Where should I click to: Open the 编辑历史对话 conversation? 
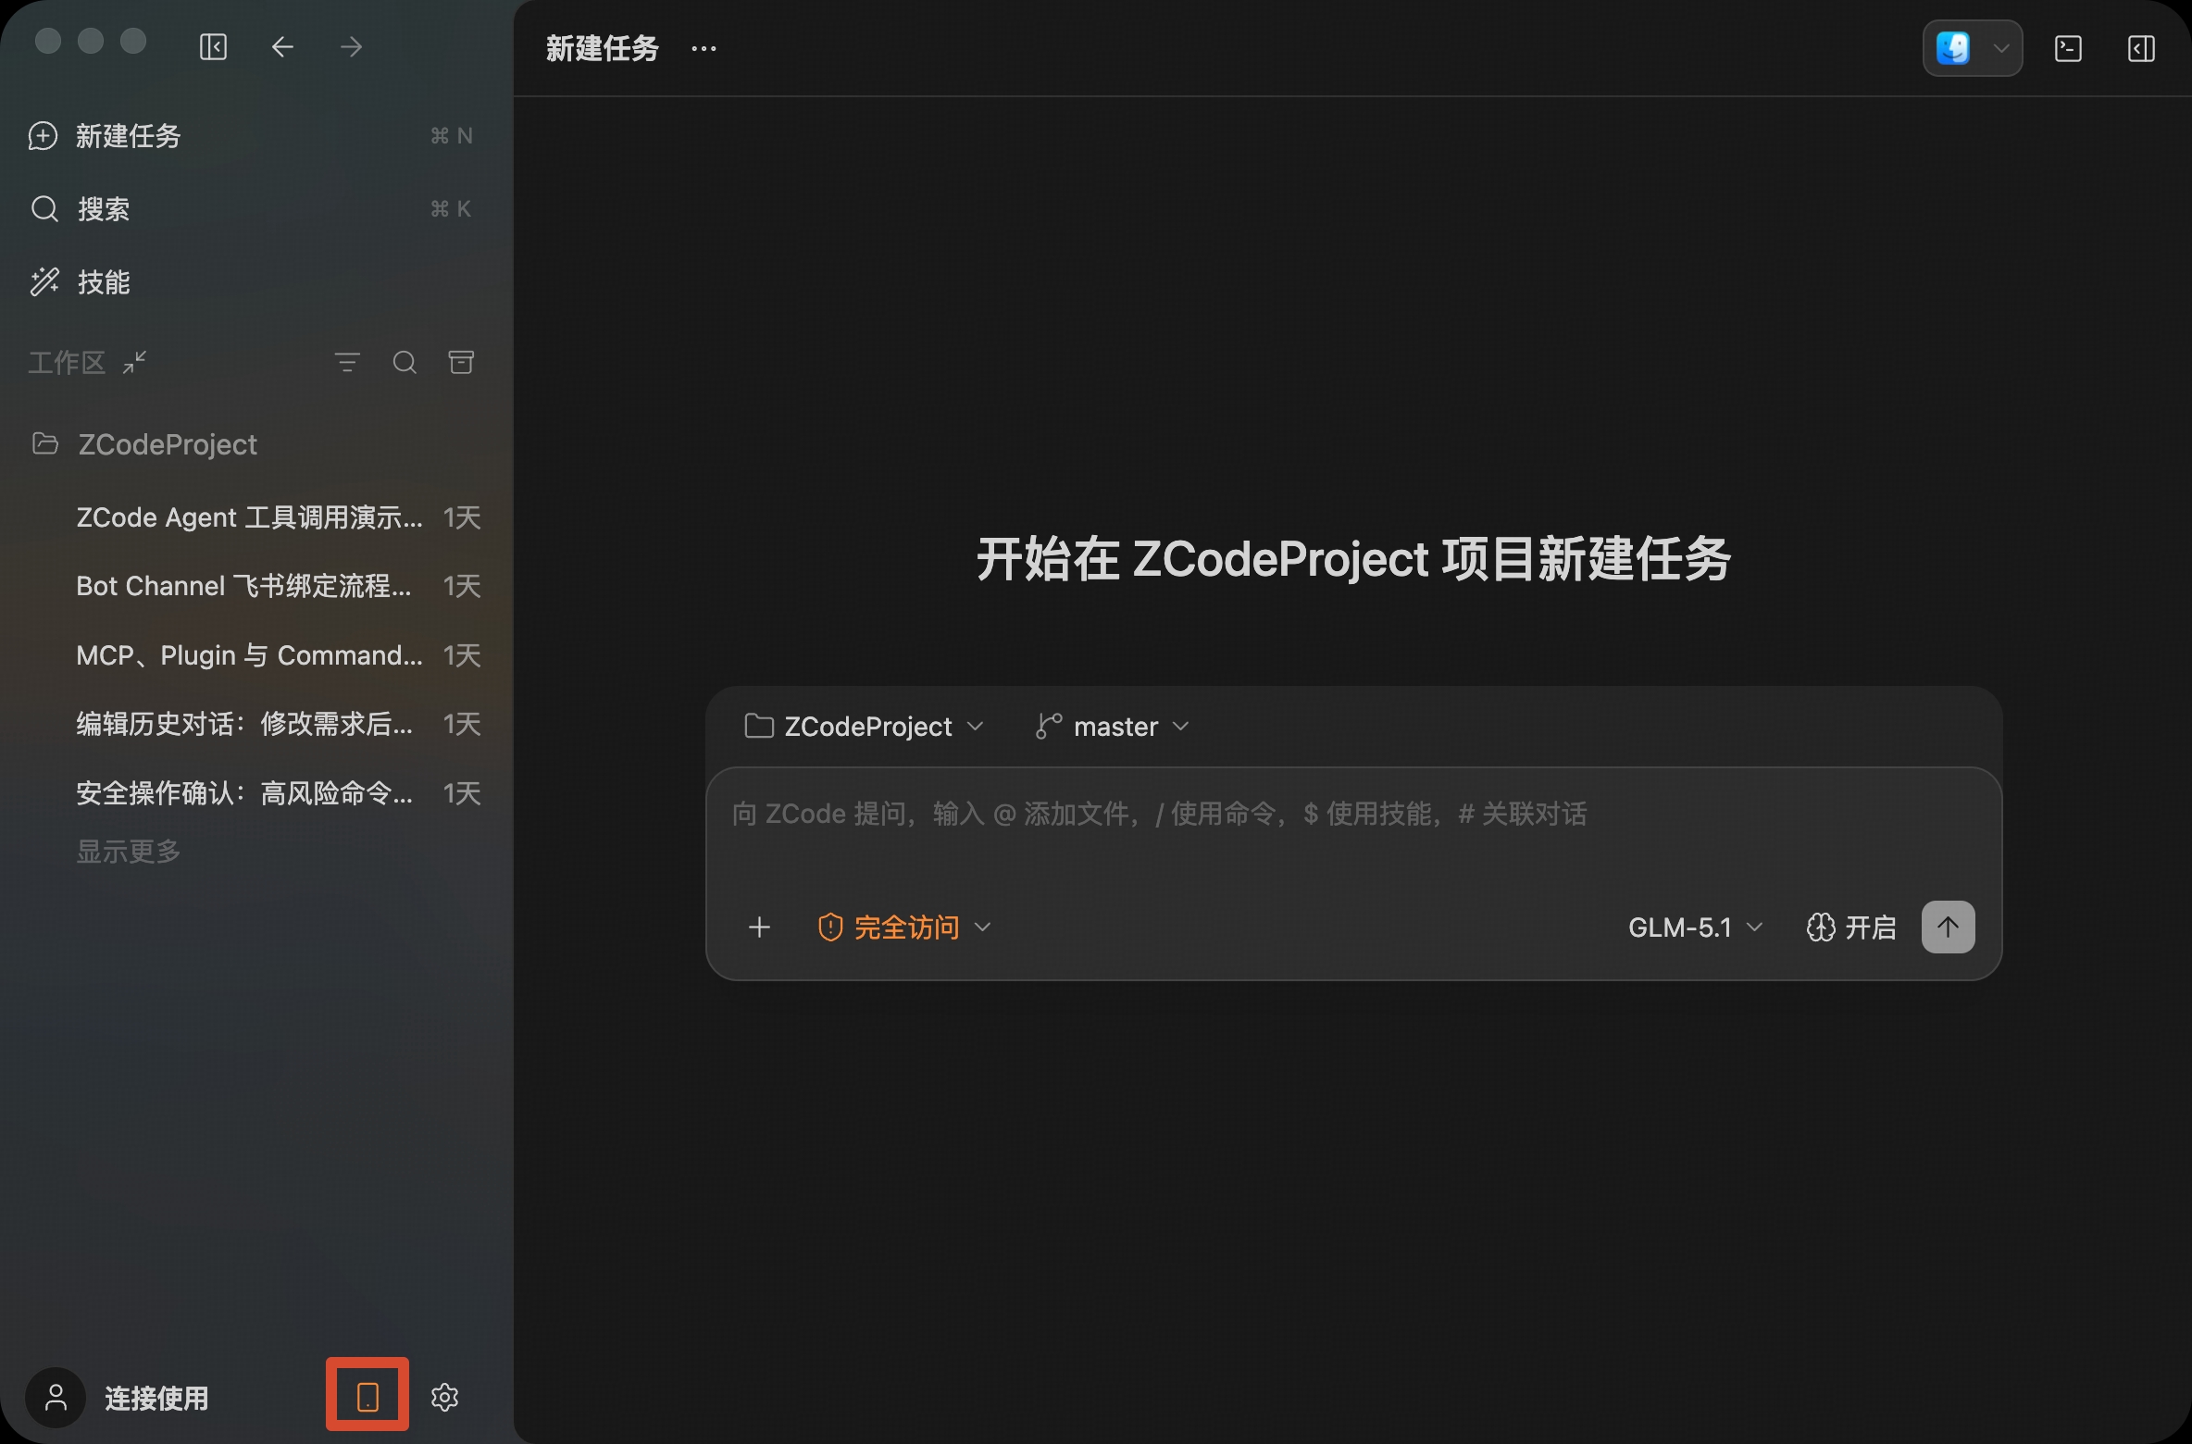tap(278, 724)
